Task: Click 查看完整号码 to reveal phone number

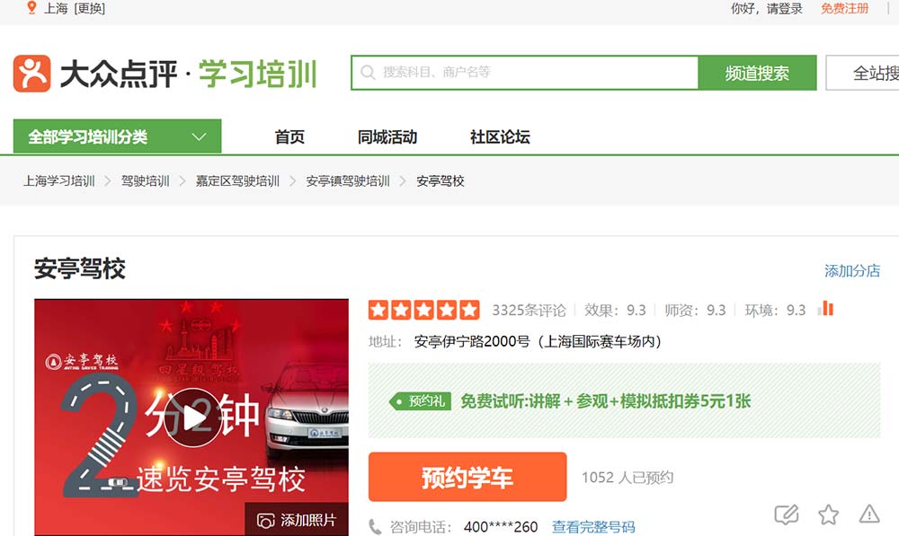Action: pyautogui.click(x=593, y=527)
